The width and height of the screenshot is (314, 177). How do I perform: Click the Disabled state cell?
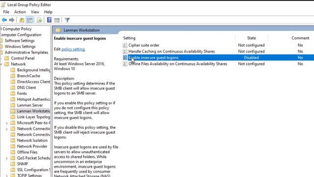click(x=251, y=58)
